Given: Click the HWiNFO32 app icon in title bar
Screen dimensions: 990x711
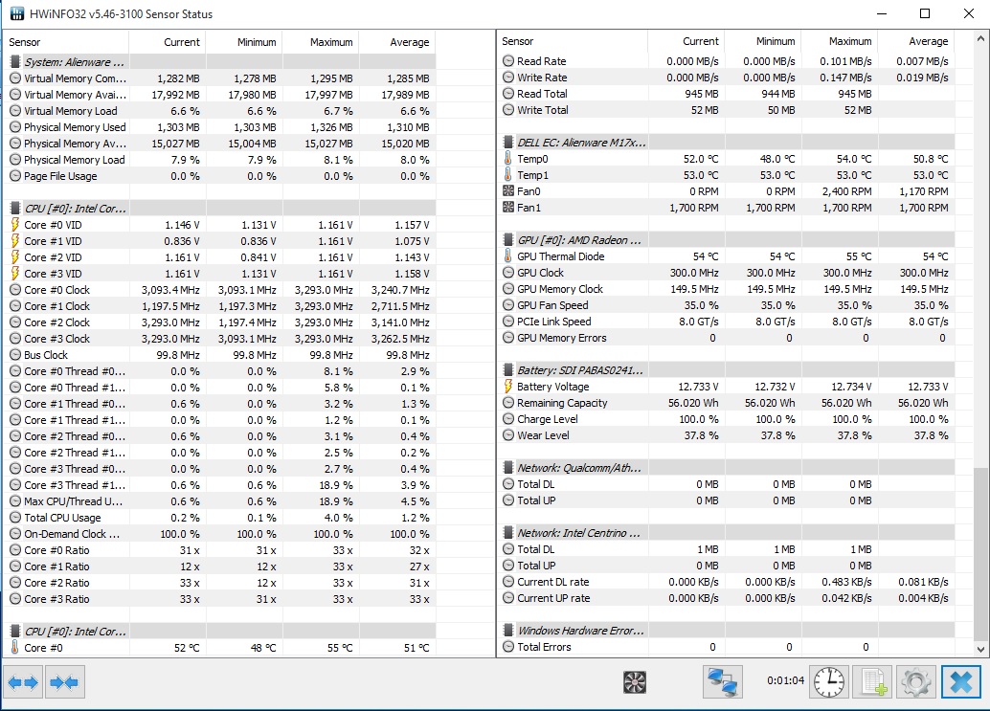Looking at the screenshot, I should click(x=17, y=13).
